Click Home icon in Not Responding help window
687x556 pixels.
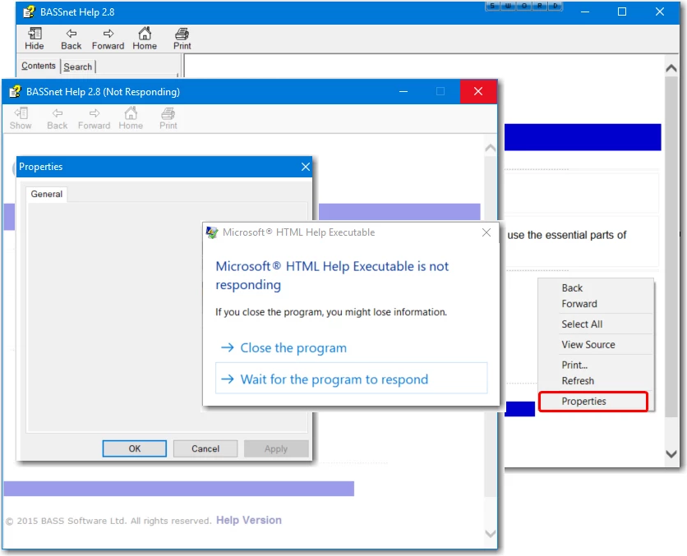[x=131, y=113]
